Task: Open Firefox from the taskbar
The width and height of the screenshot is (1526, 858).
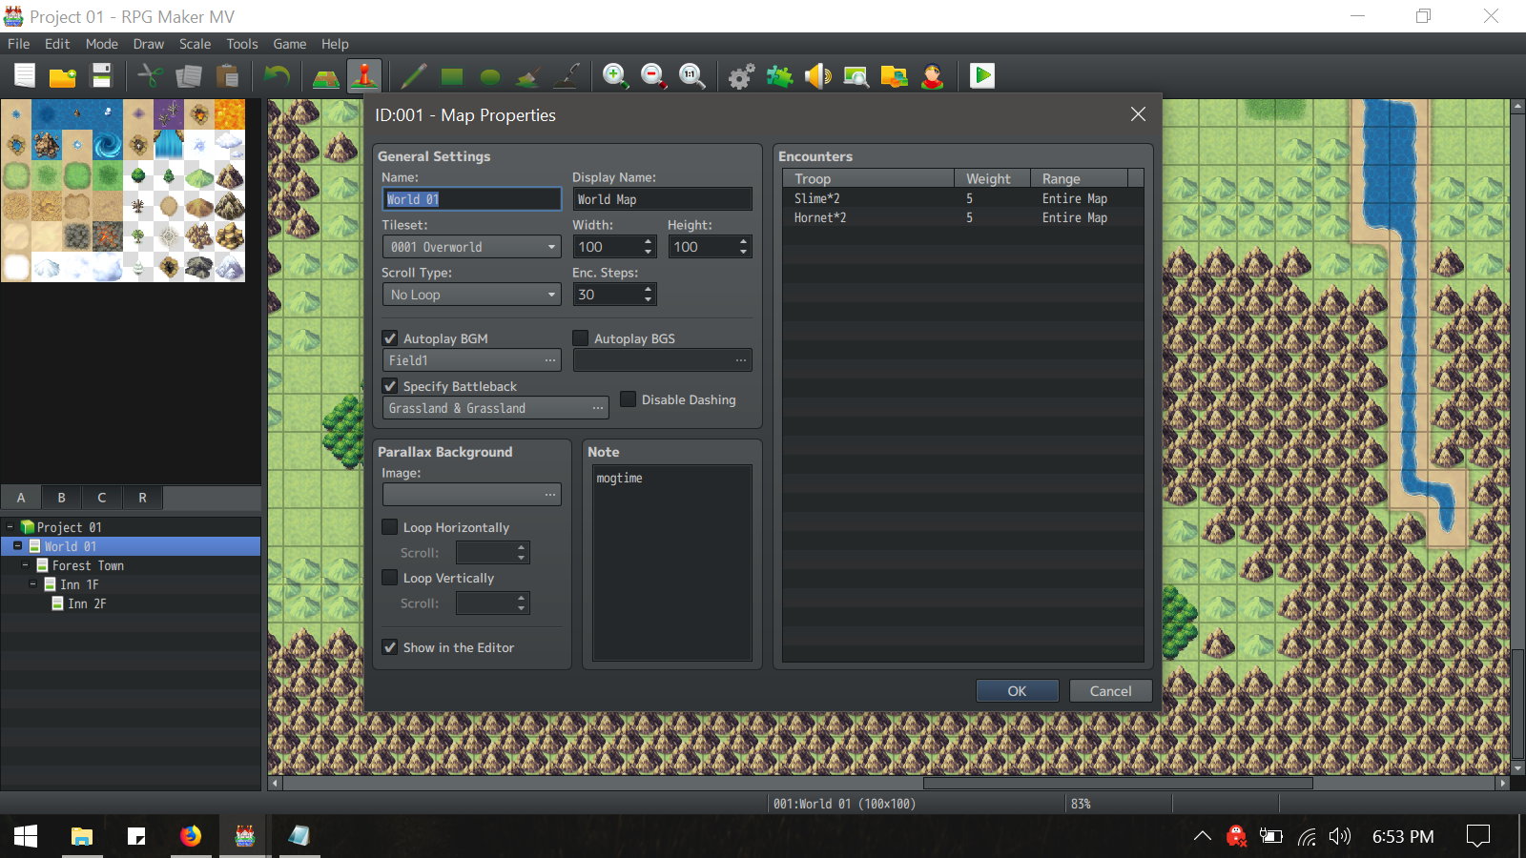Action: pos(191,836)
